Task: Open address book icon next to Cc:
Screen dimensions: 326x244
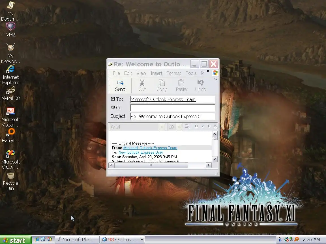Action: tap(113, 108)
